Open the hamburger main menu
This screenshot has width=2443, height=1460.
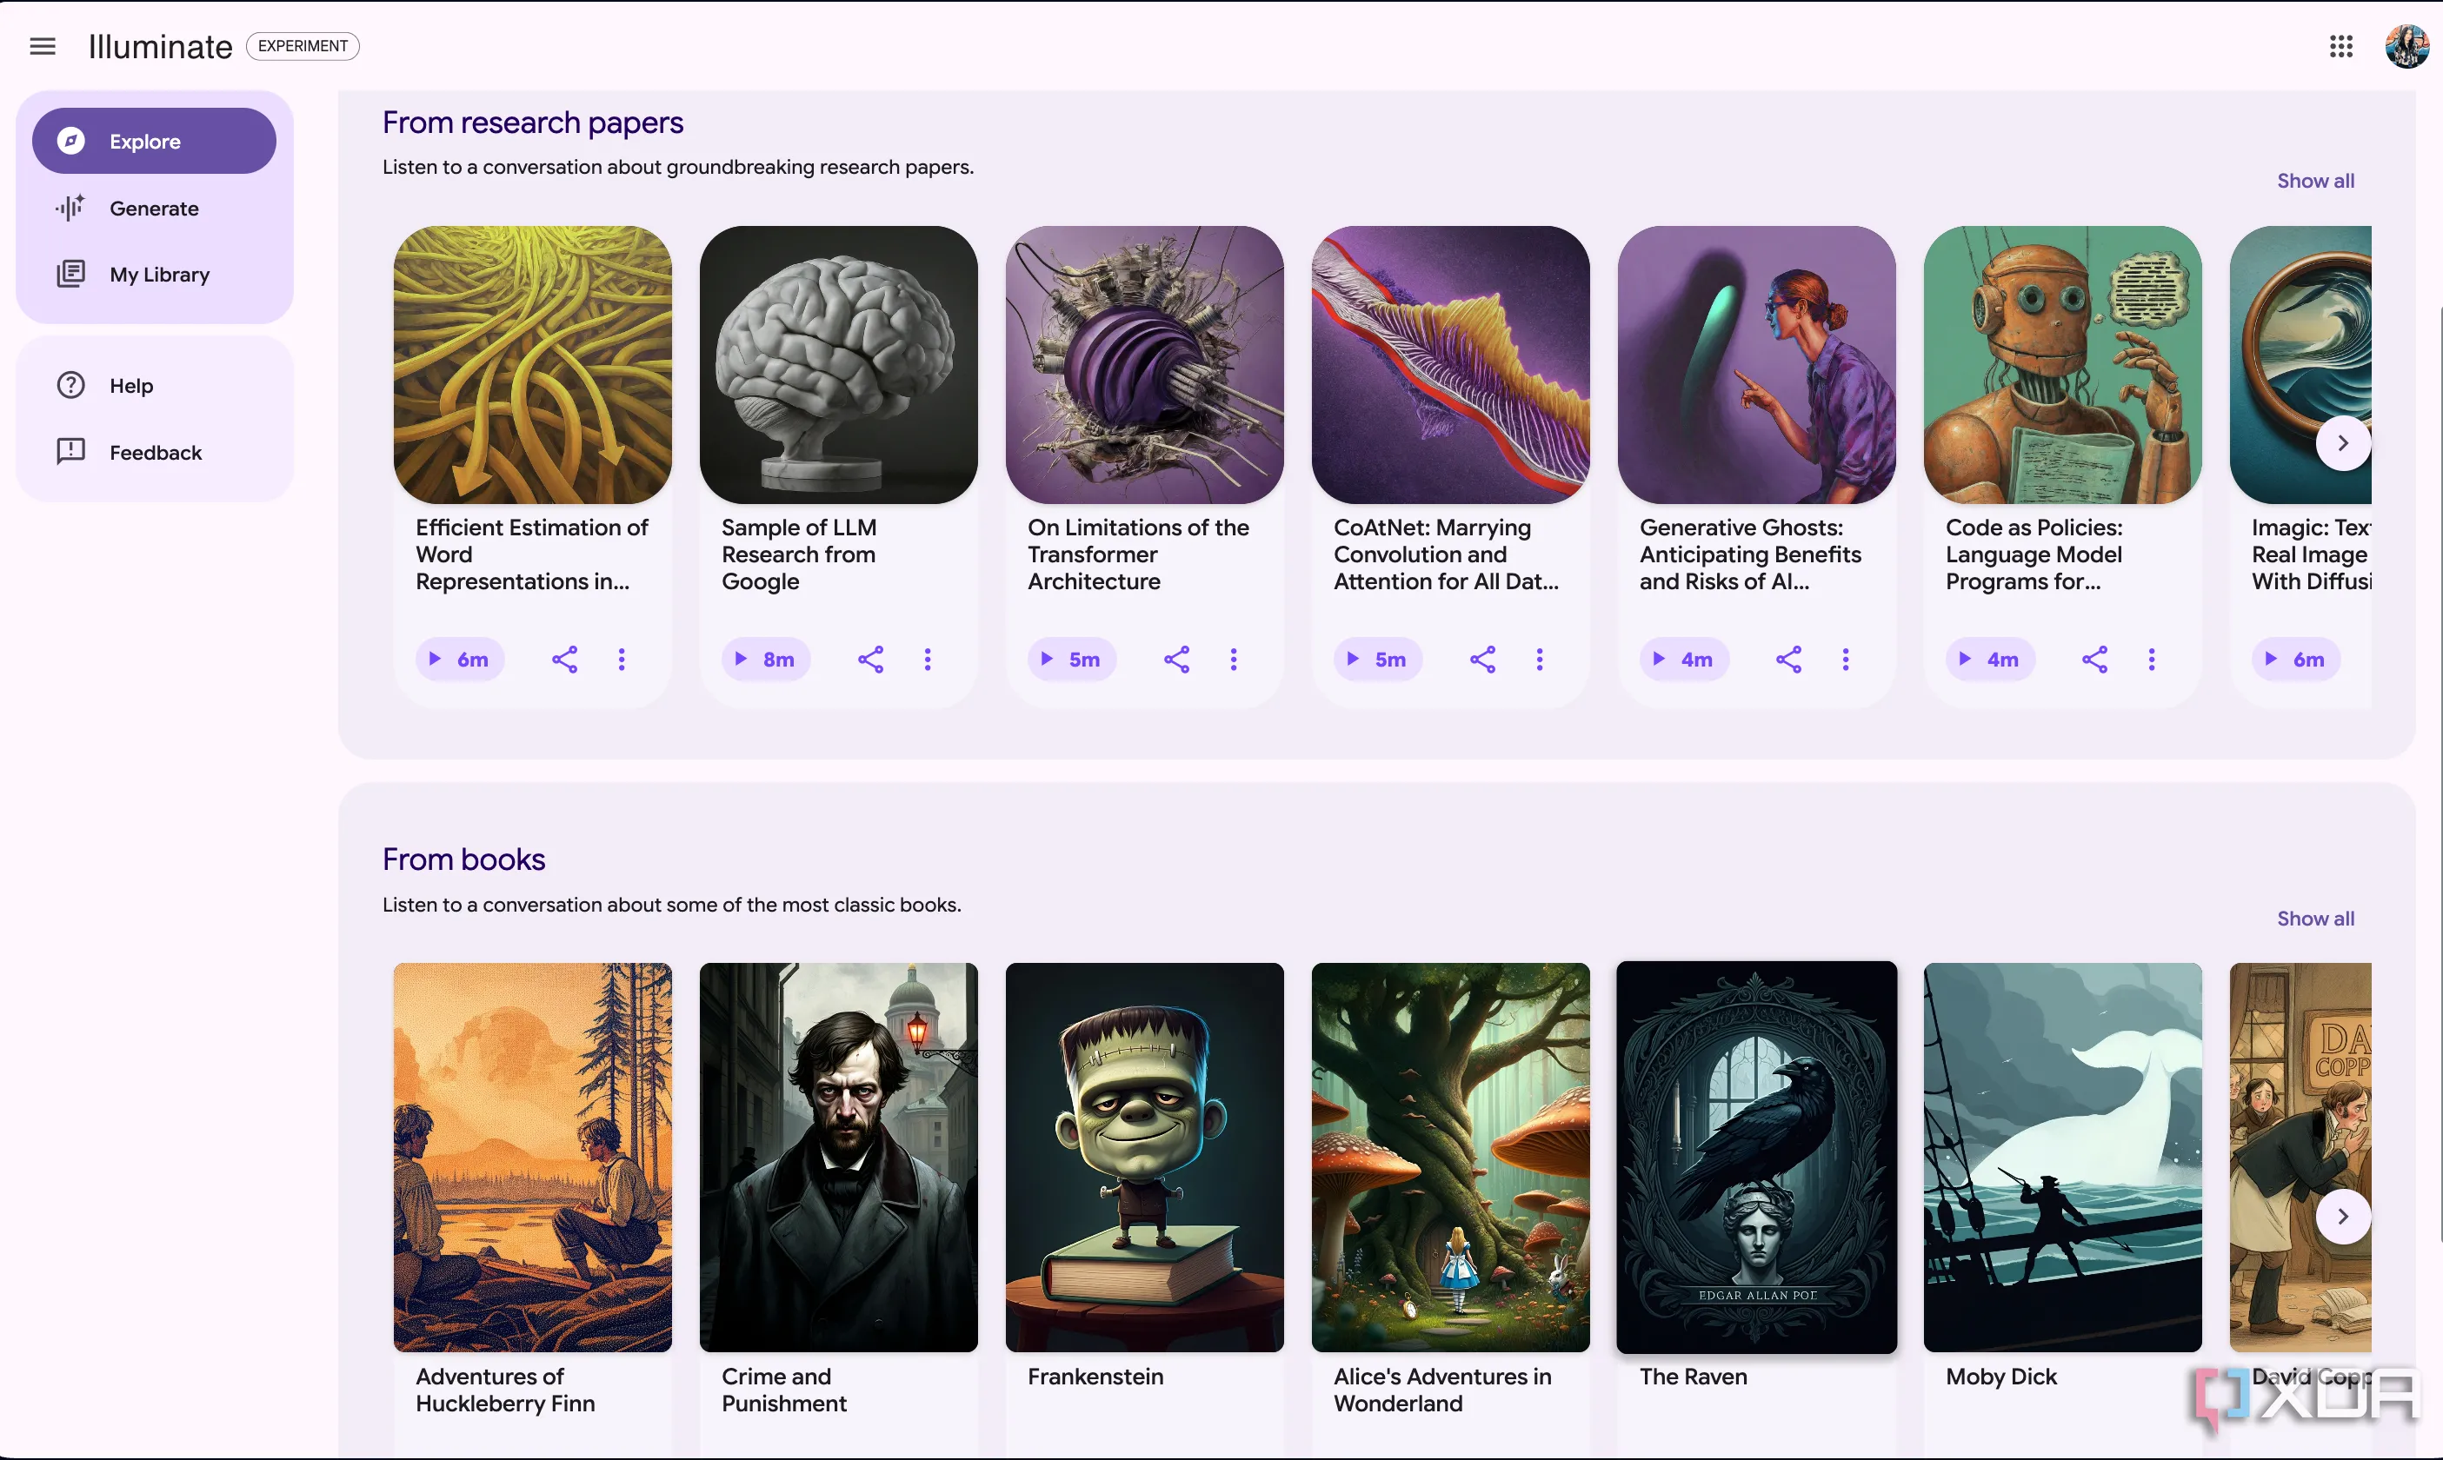(43, 46)
